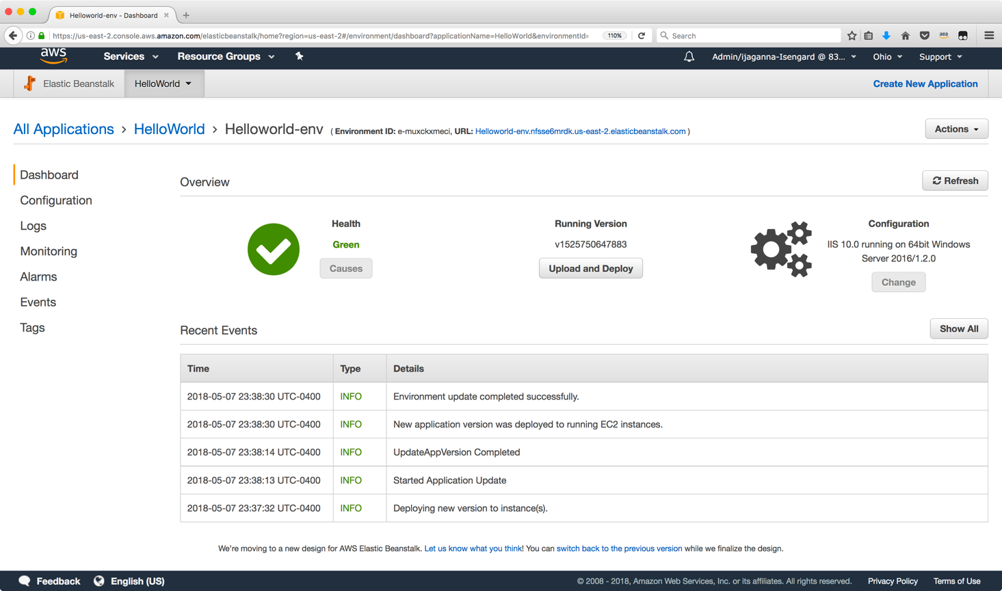Image resolution: width=1002 pixels, height=591 pixels.
Task: Click the browser Search input field
Action: click(x=749, y=36)
